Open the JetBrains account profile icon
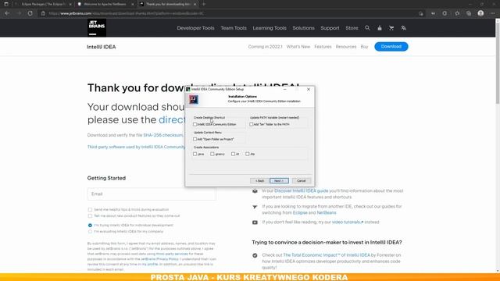The image size is (500, 281). 380,28
